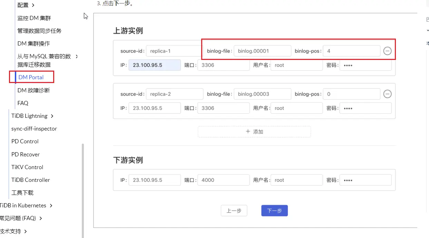Click the source-id field showing replica-2
429x238 pixels.
175,94
